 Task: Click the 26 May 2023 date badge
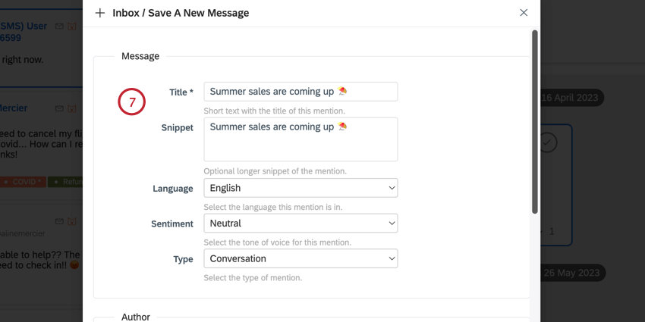click(572, 273)
